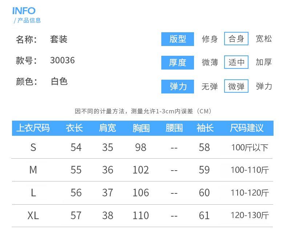Click the 白色 color value
This screenshot has width=287, height=230.
pyautogui.click(x=59, y=81)
